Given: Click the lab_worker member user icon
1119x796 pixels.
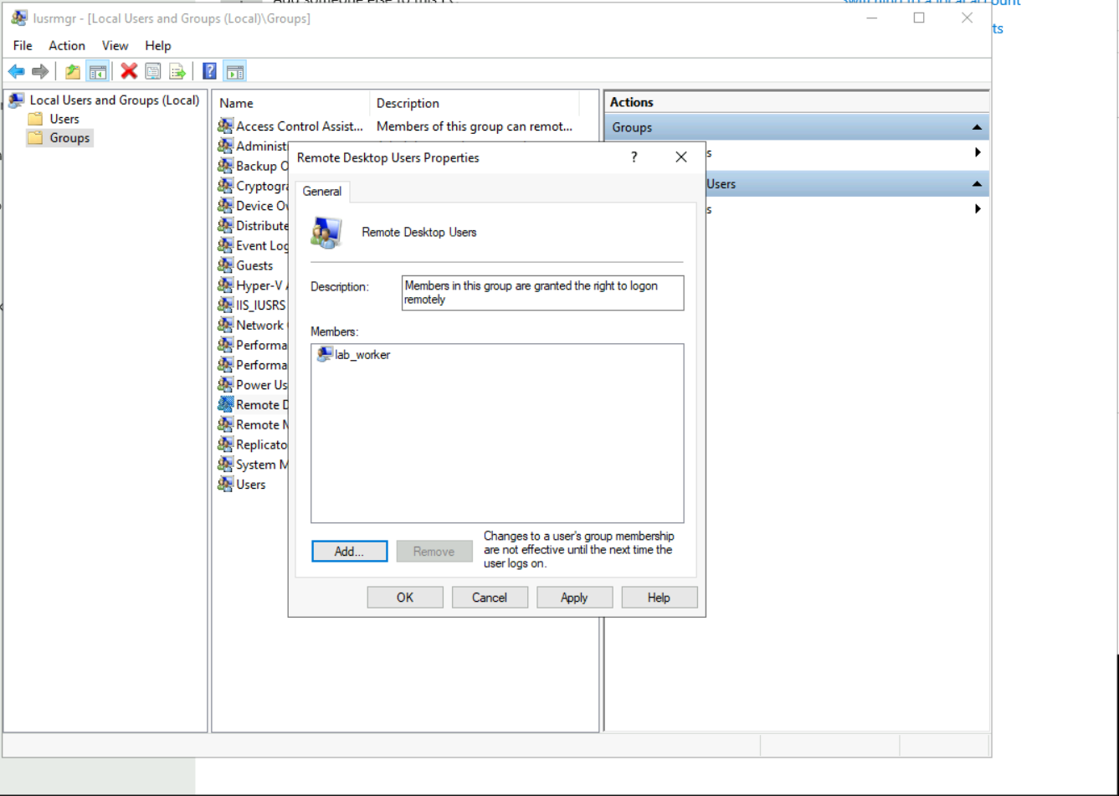Looking at the screenshot, I should (x=325, y=355).
